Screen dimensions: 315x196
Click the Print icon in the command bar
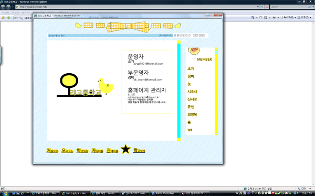(274, 18)
